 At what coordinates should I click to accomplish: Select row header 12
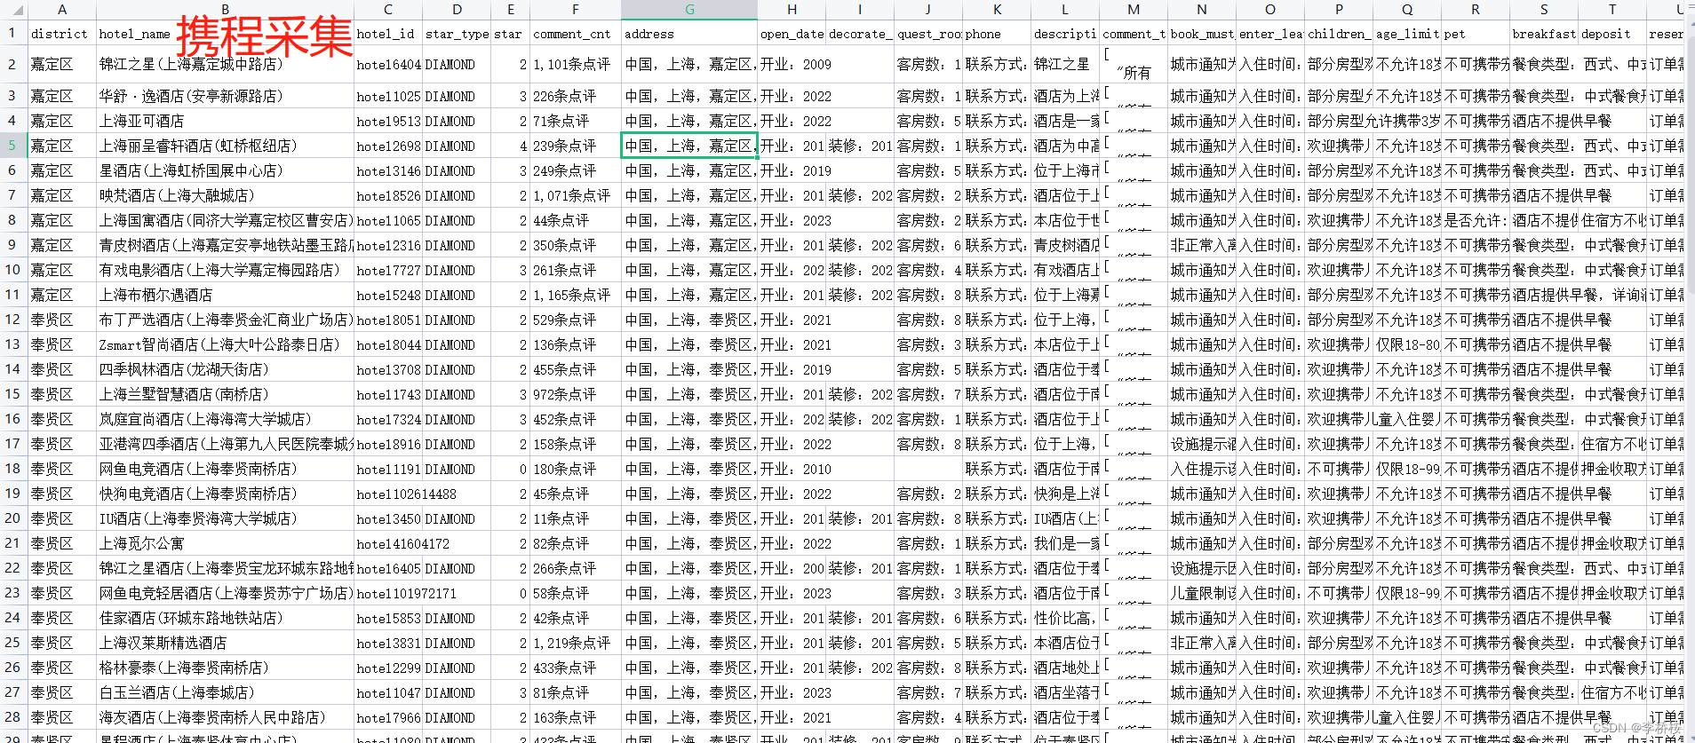coord(13,320)
